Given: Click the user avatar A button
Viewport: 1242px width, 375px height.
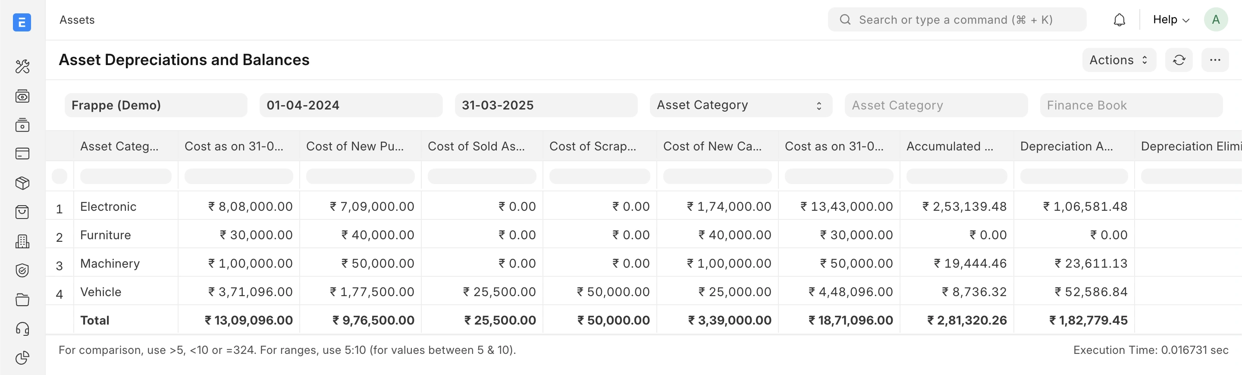Looking at the screenshot, I should [x=1216, y=20].
